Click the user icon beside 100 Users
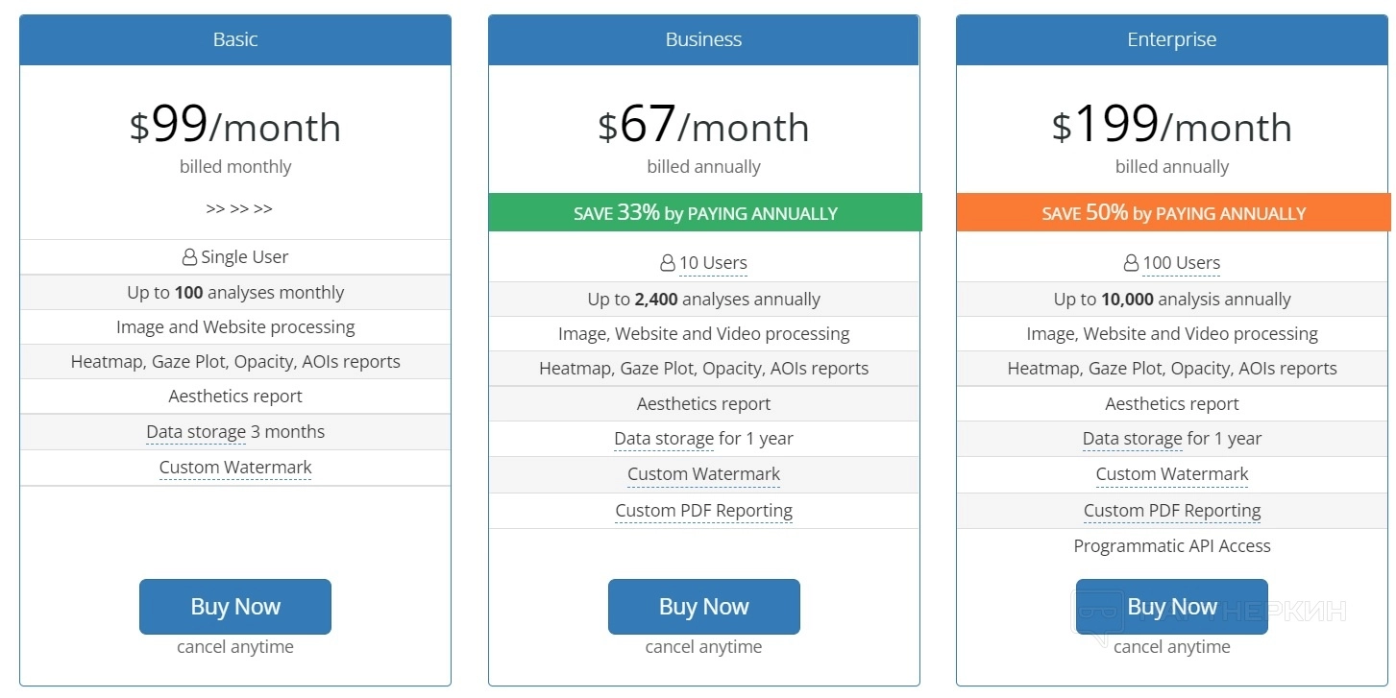The height and width of the screenshot is (698, 1396). coord(1131,263)
